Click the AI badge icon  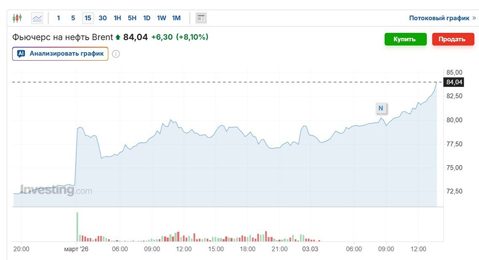pyautogui.click(x=21, y=54)
